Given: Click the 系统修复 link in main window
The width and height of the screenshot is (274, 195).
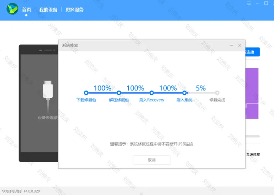Looking at the screenshot, I should pyautogui.click(x=253, y=154).
